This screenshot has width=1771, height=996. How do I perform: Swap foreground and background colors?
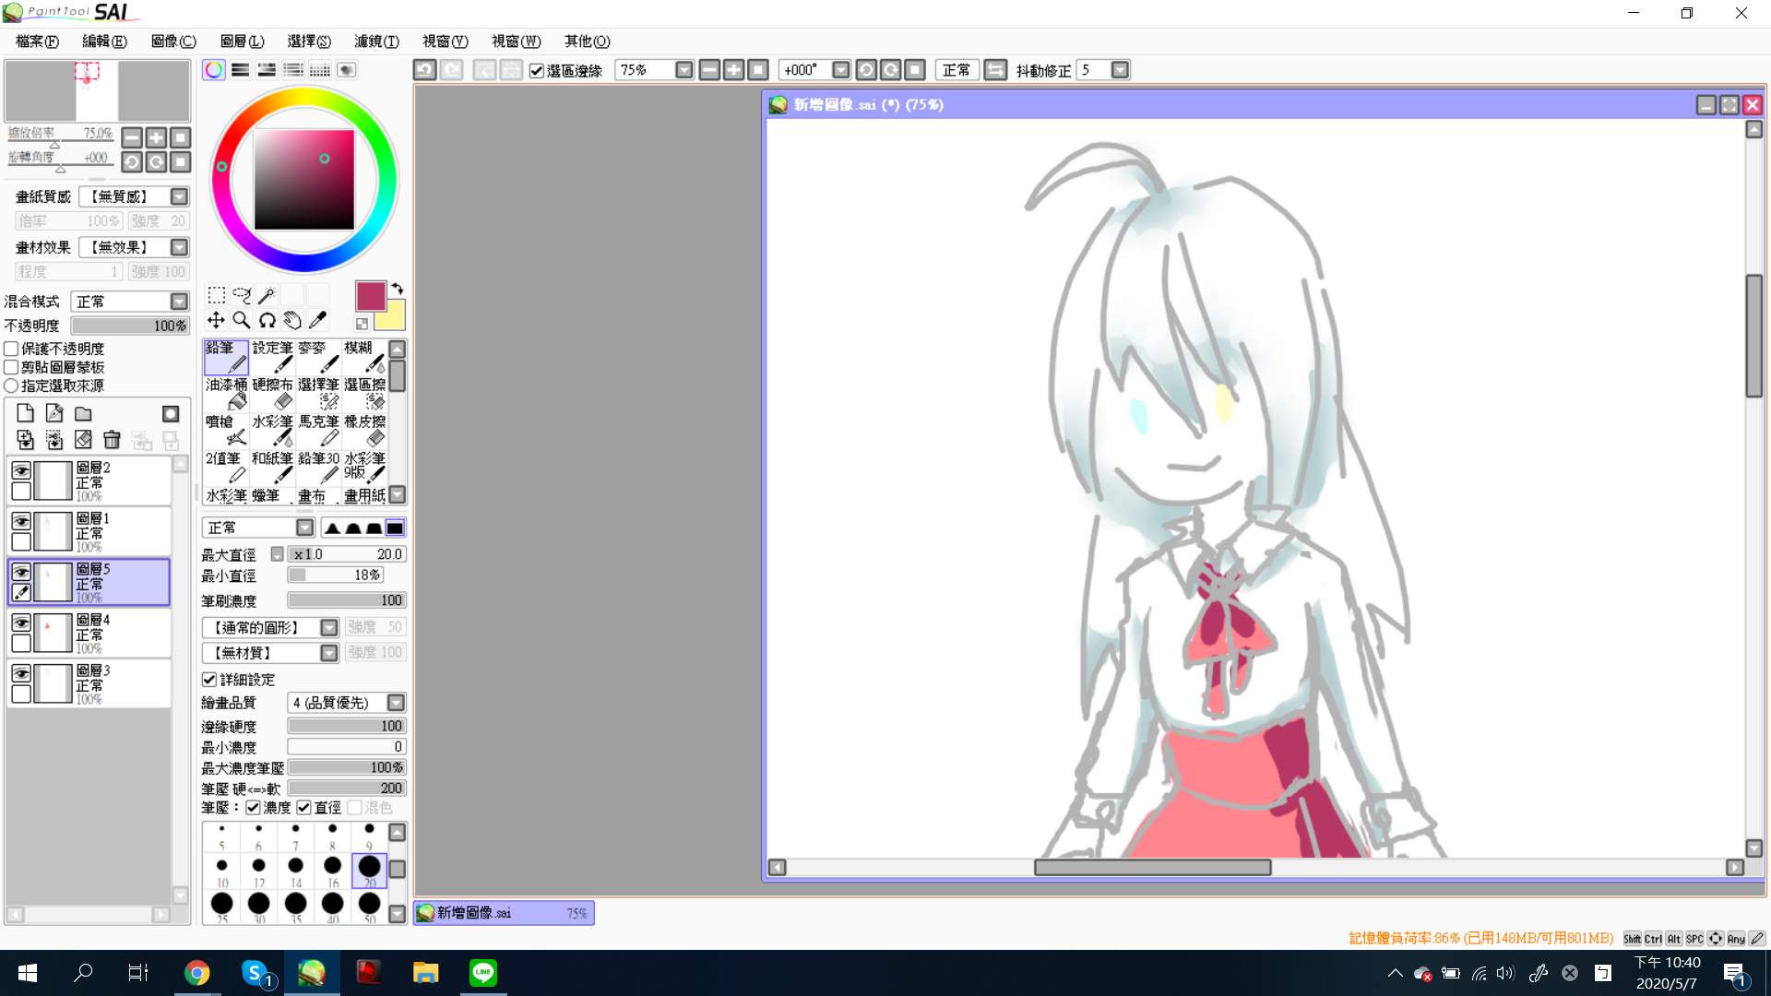(x=398, y=289)
